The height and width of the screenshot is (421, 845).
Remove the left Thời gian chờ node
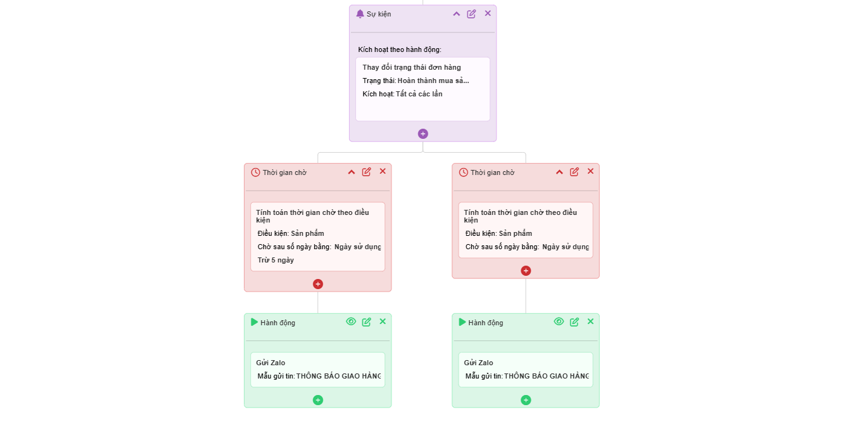[383, 171]
